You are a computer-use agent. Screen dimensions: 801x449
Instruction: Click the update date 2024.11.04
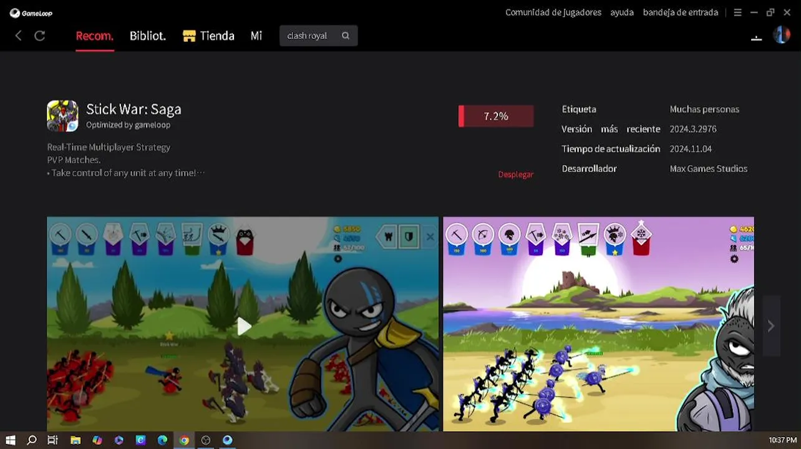tap(691, 149)
